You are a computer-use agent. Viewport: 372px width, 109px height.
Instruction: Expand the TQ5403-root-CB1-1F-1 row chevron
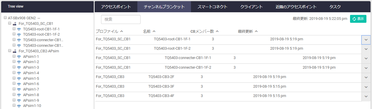pyautogui.click(x=366, y=40)
